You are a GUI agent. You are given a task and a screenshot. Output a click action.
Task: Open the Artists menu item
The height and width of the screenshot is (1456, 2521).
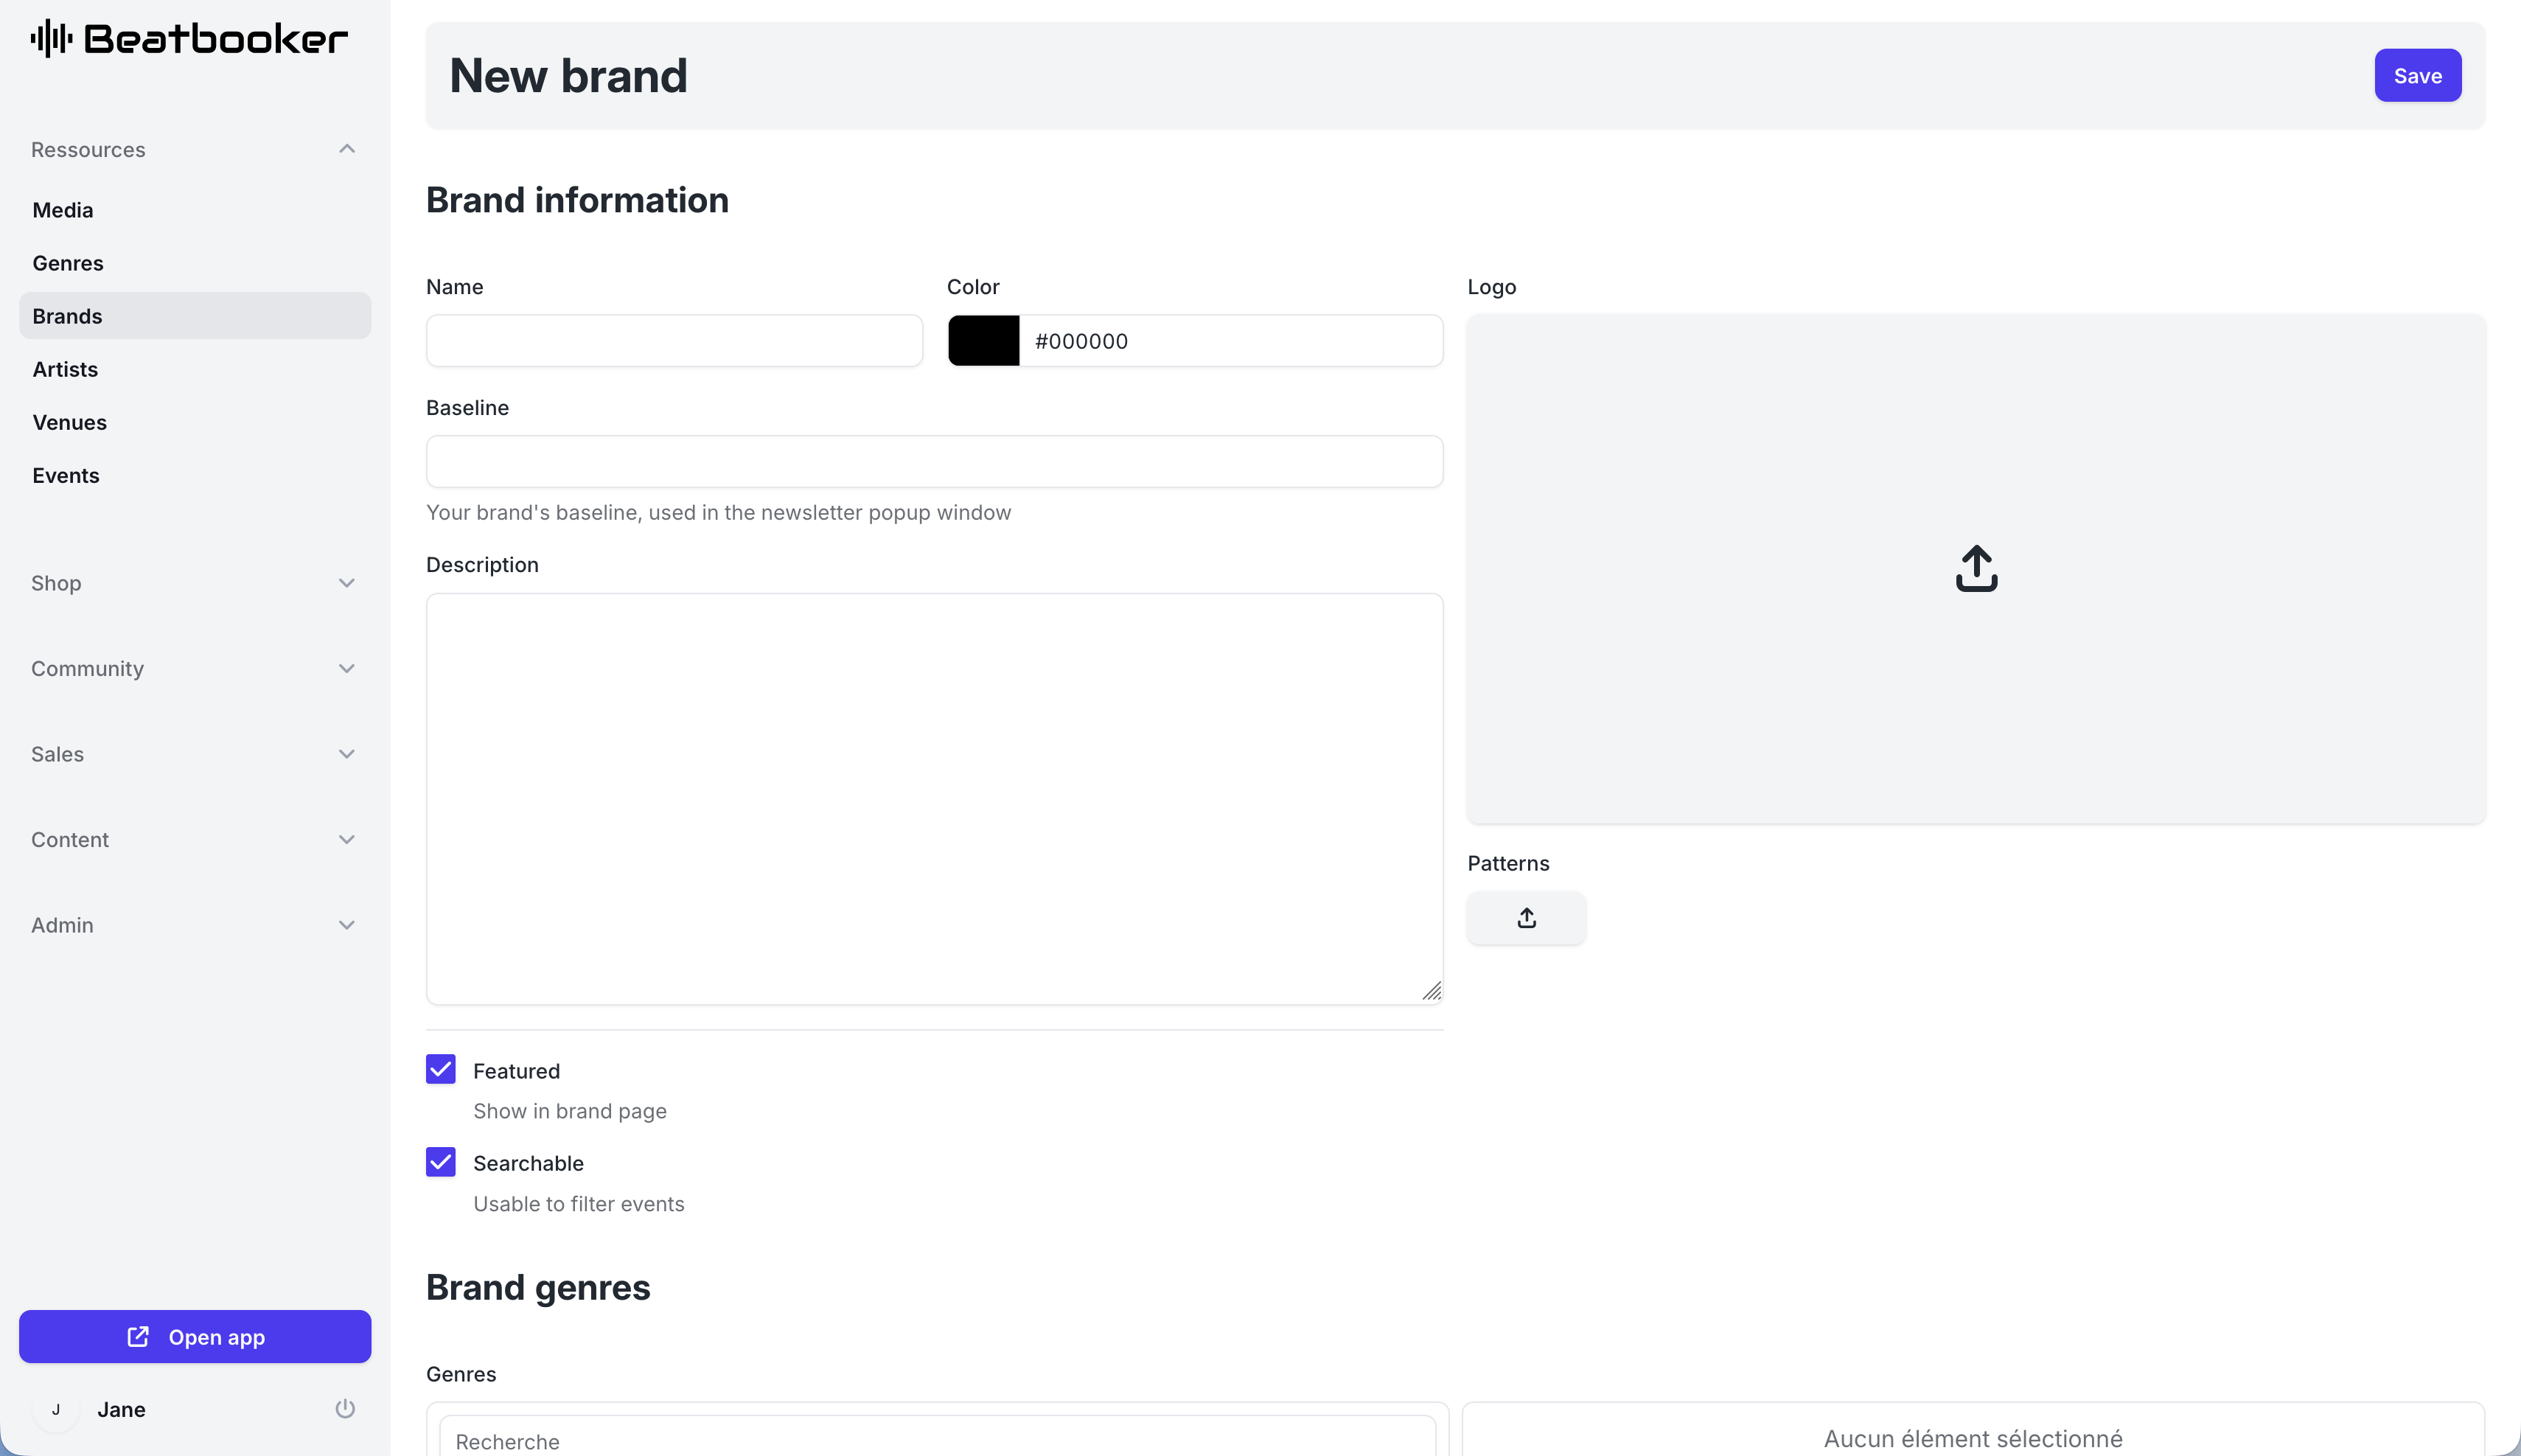click(x=65, y=369)
